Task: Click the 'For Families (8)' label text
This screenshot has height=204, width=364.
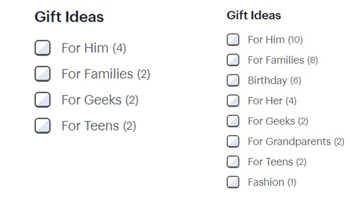Action: point(283,60)
